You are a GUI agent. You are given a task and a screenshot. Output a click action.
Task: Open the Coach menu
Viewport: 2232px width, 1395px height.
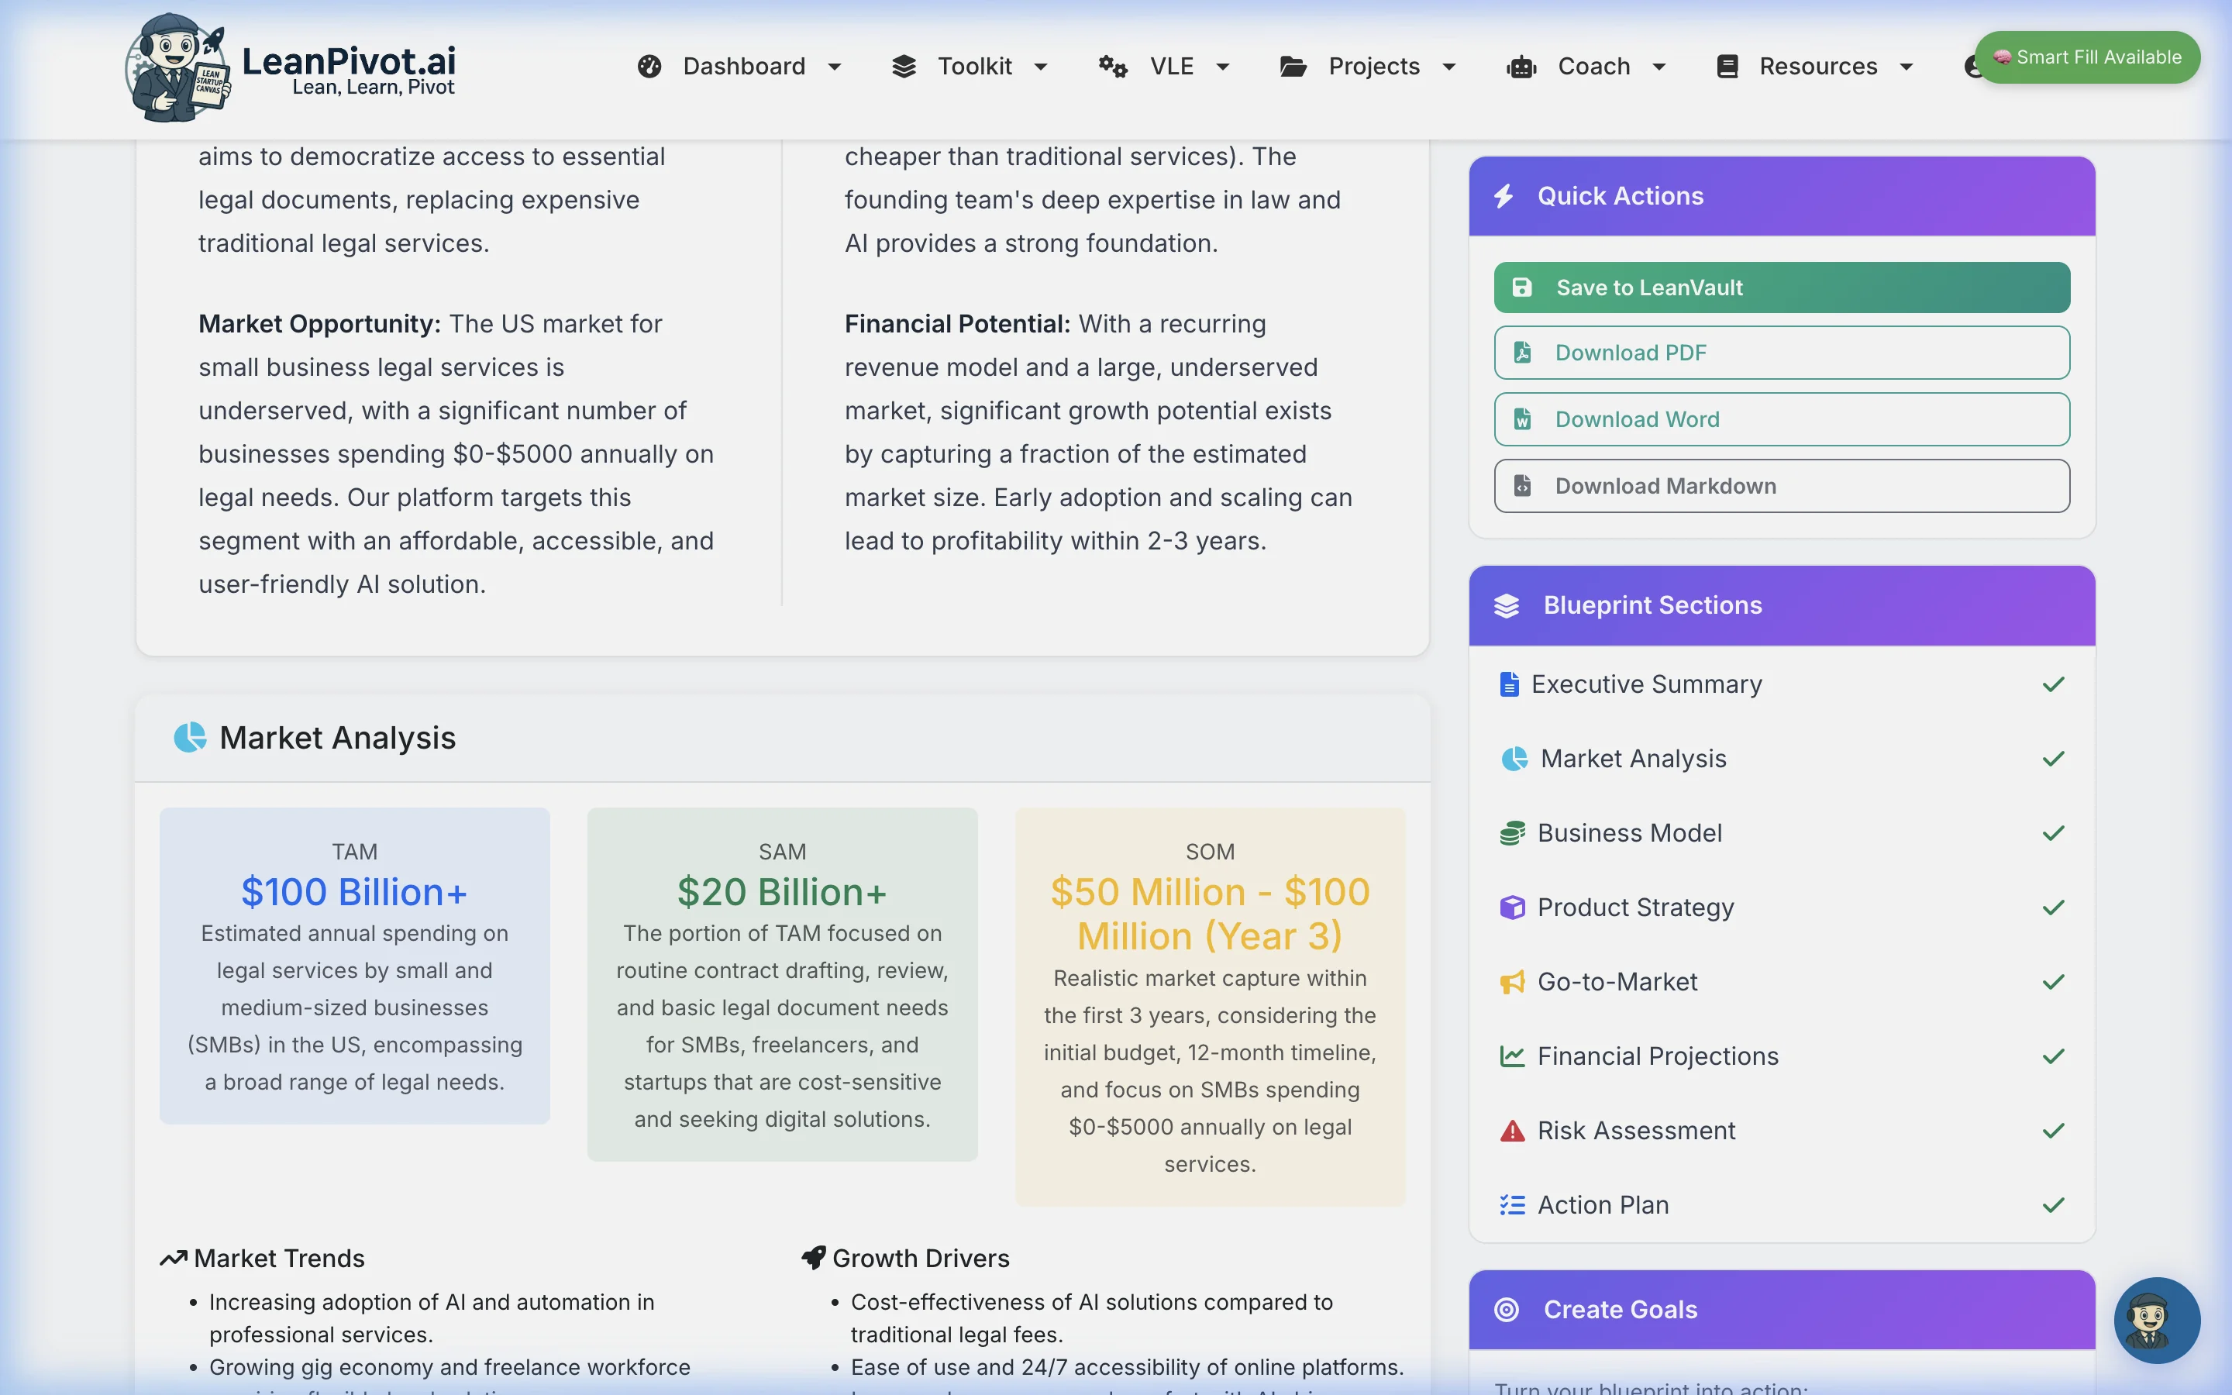click(1593, 67)
